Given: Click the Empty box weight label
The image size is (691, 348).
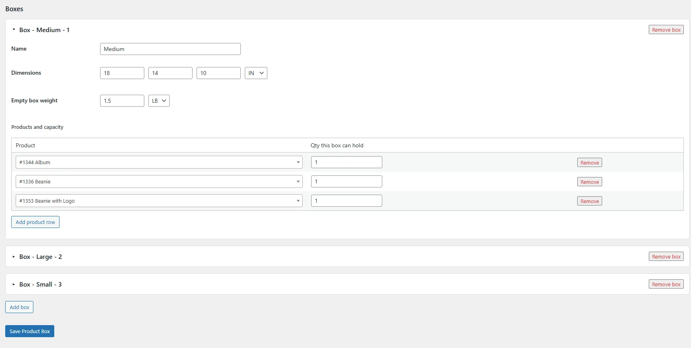Looking at the screenshot, I should 35,100.
